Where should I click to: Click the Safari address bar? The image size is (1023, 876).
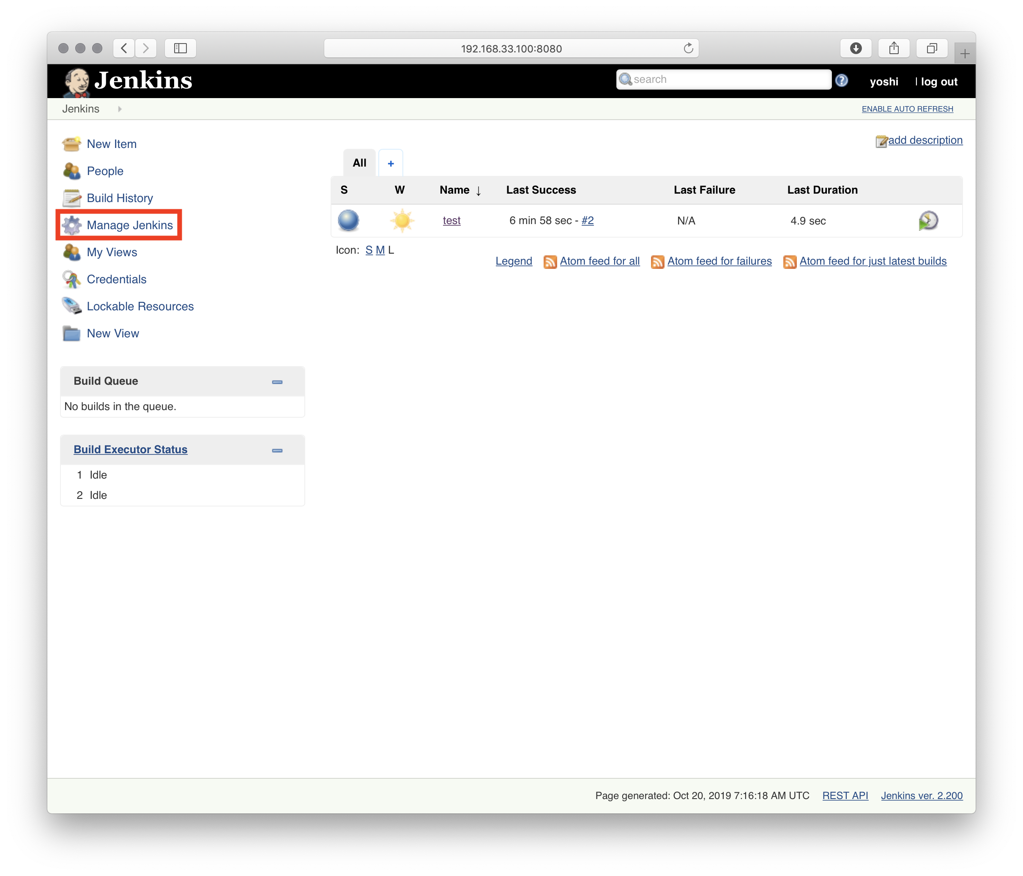pos(511,48)
